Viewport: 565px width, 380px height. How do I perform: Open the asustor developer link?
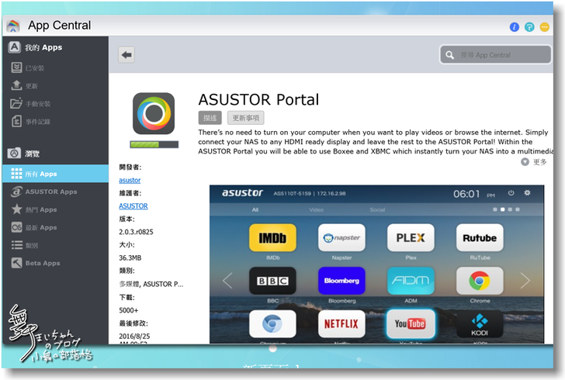tap(130, 180)
